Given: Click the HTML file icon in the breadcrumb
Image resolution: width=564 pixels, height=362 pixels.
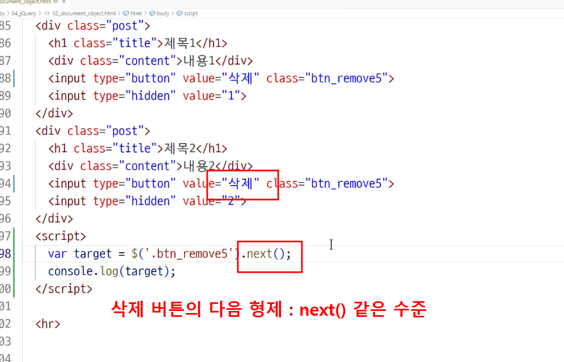Looking at the screenshot, I should coord(47,13).
